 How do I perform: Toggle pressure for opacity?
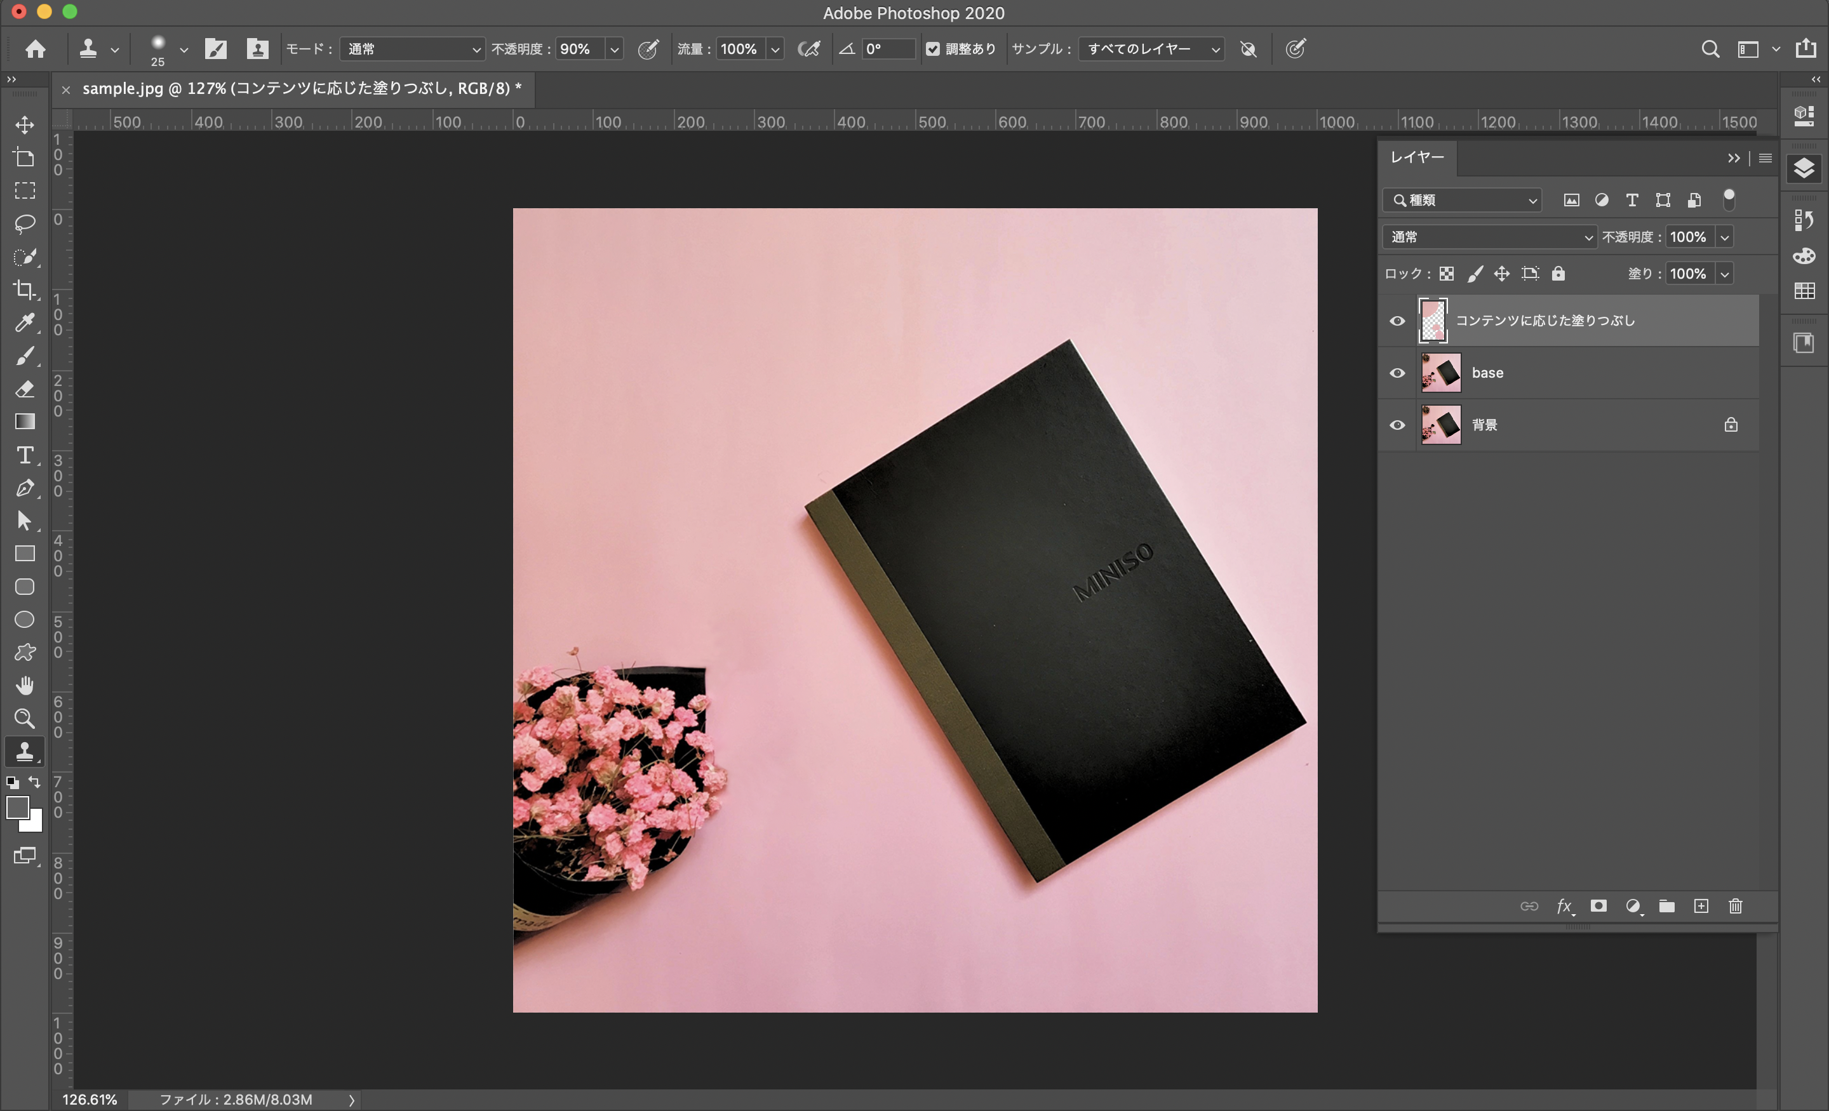648,49
